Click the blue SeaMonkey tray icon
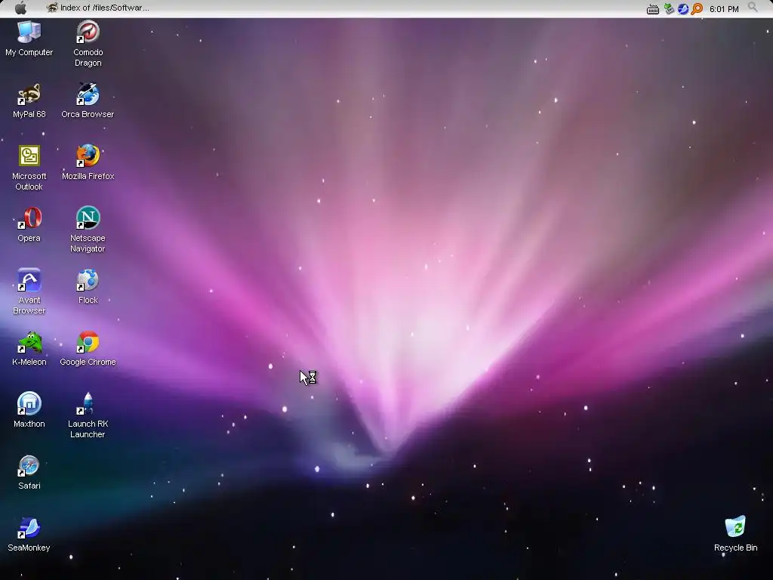The image size is (773, 580). coord(682,9)
